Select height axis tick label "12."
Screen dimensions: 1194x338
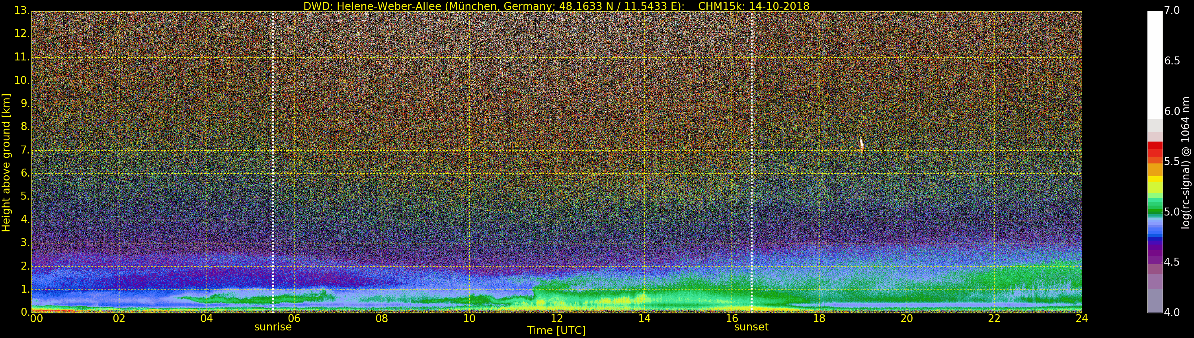(22, 34)
